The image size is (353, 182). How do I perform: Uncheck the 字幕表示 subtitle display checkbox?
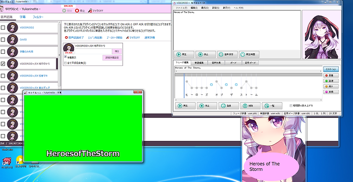[x=66, y=57]
